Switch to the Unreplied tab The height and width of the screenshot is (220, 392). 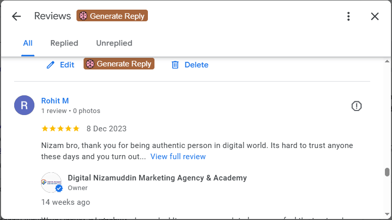(x=114, y=43)
